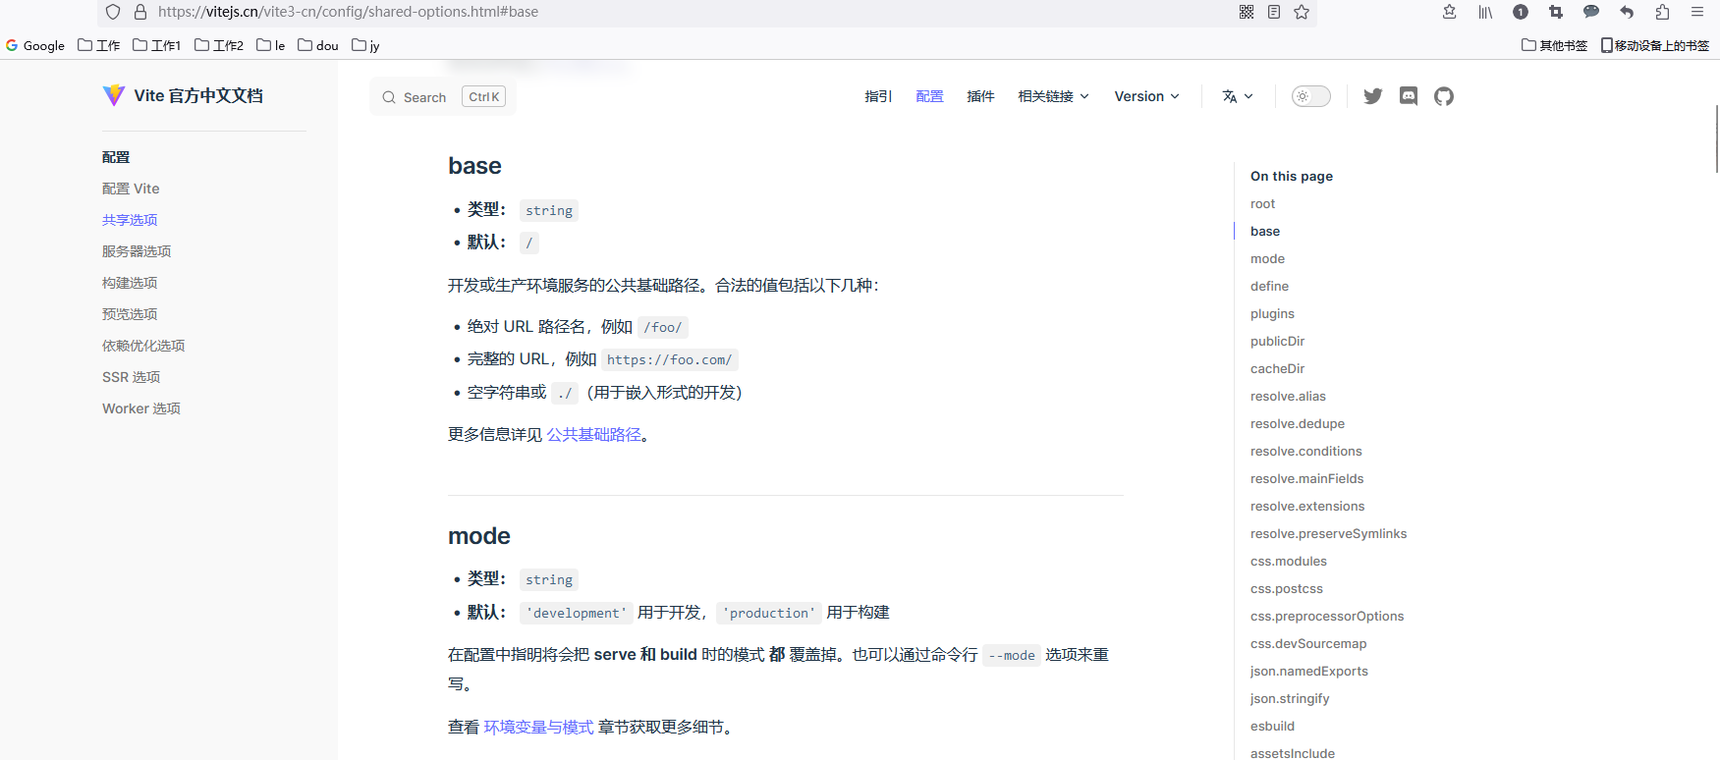Open the Google bookmark

pyautogui.click(x=35, y=45)
